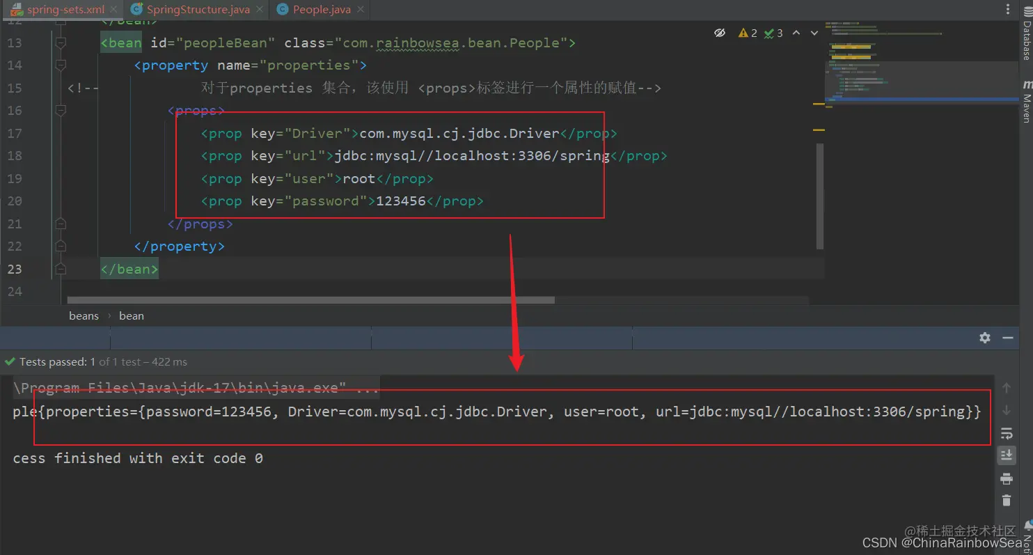Toggle soft-wrap in console
Viewport: 1033px width, 555px height.
pos(1006,433)
